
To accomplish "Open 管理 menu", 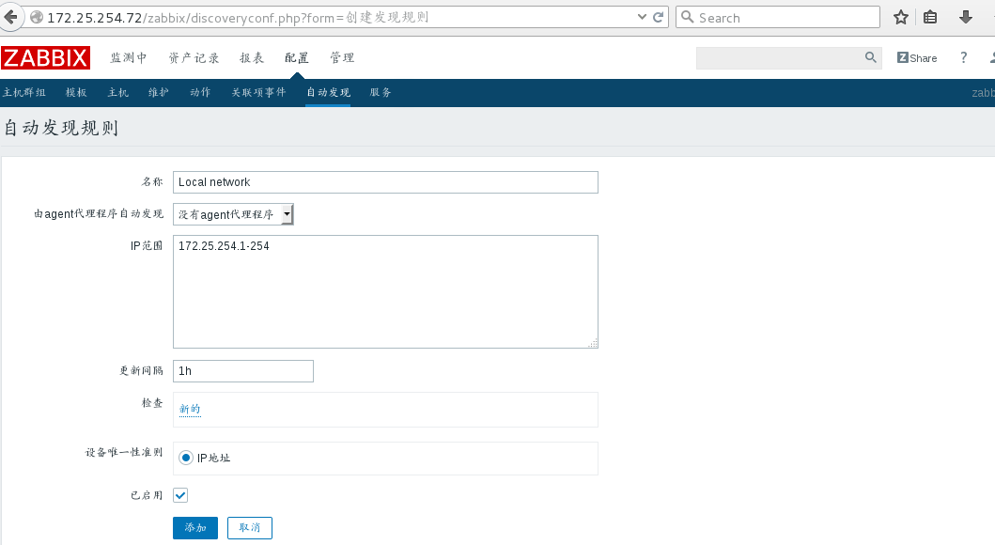I will 341,57.
